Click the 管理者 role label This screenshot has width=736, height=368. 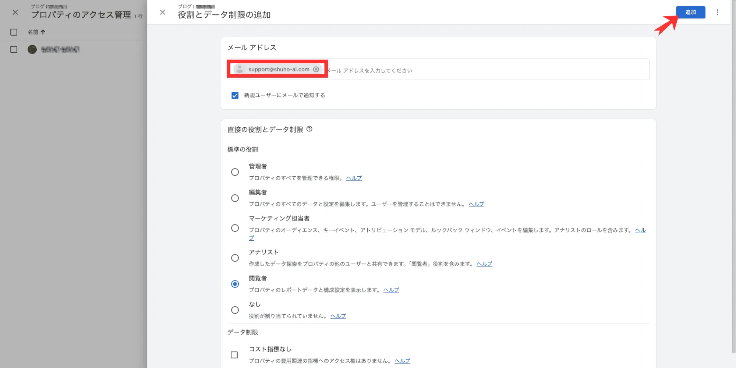click(258, 166)
